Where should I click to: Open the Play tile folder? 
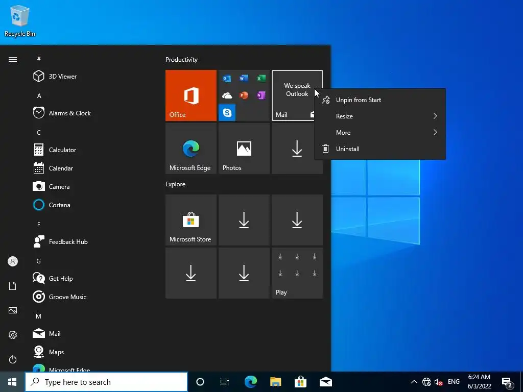click(297, 273)
